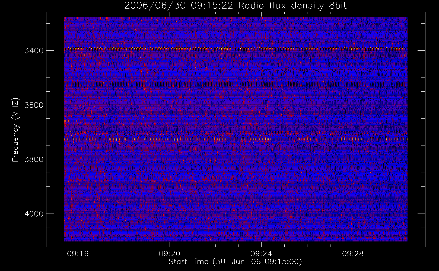This screenshot has width=439, height=271.
Task: Click the bright yellow interference line near 3400 MHz
Action: point(236,49)
